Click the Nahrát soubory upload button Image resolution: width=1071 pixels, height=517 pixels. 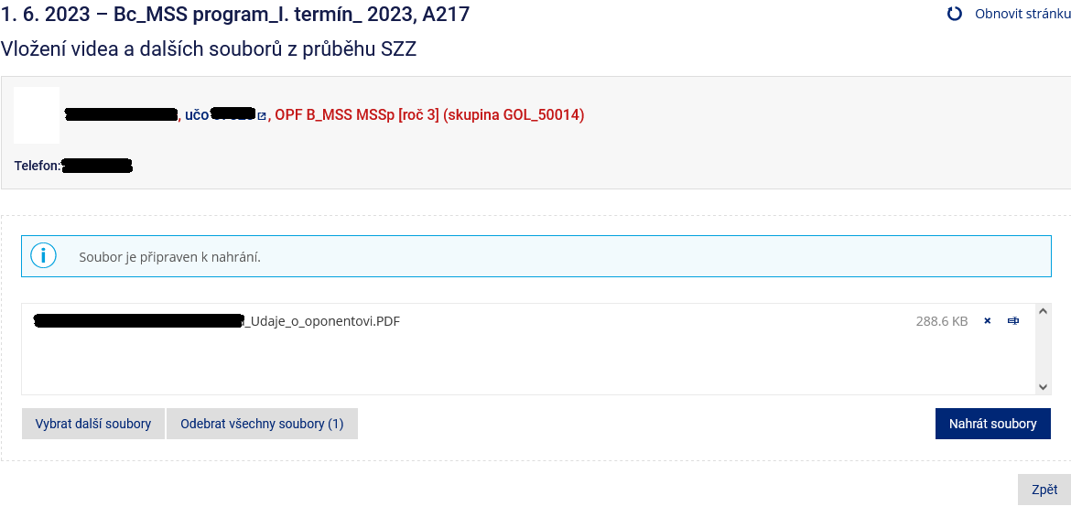(x=993, y=424)
